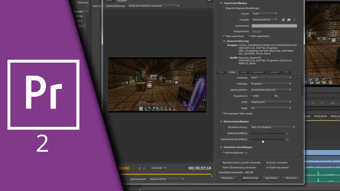
Task: Click the Keyframeabstand value 90
Action: [x=246, y=153]
